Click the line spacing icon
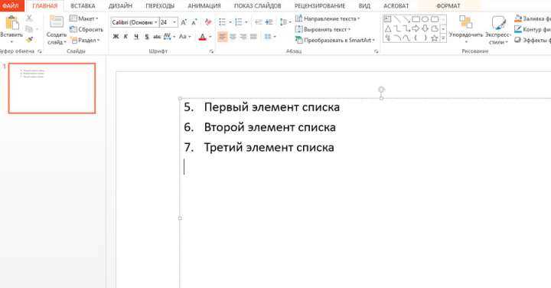This screenshot has width=551, height=288. 283,22
